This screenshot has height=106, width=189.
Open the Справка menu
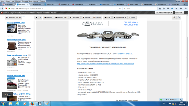tap(42, 1)
